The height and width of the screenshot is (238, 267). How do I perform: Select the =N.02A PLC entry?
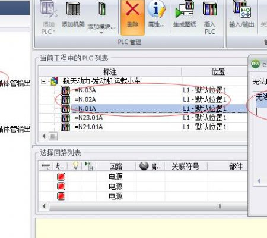pos(85,99)
